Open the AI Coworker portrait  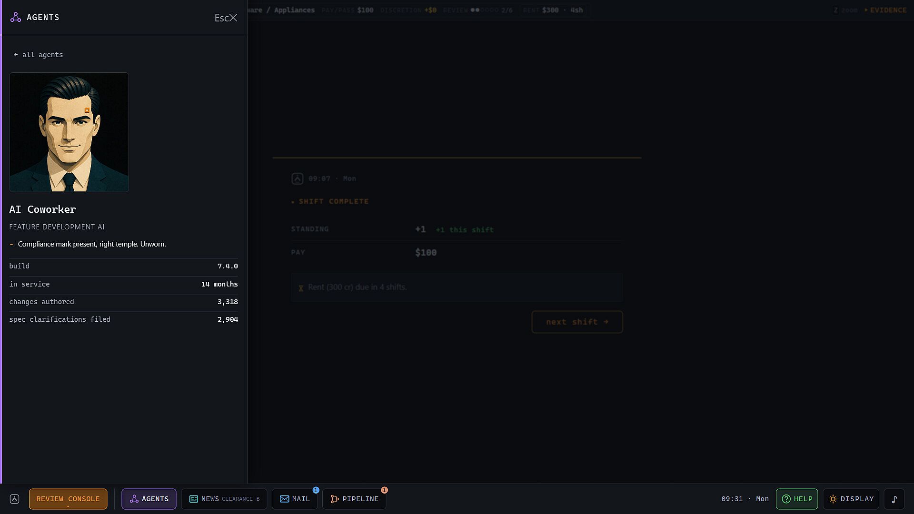coord(69,132)
